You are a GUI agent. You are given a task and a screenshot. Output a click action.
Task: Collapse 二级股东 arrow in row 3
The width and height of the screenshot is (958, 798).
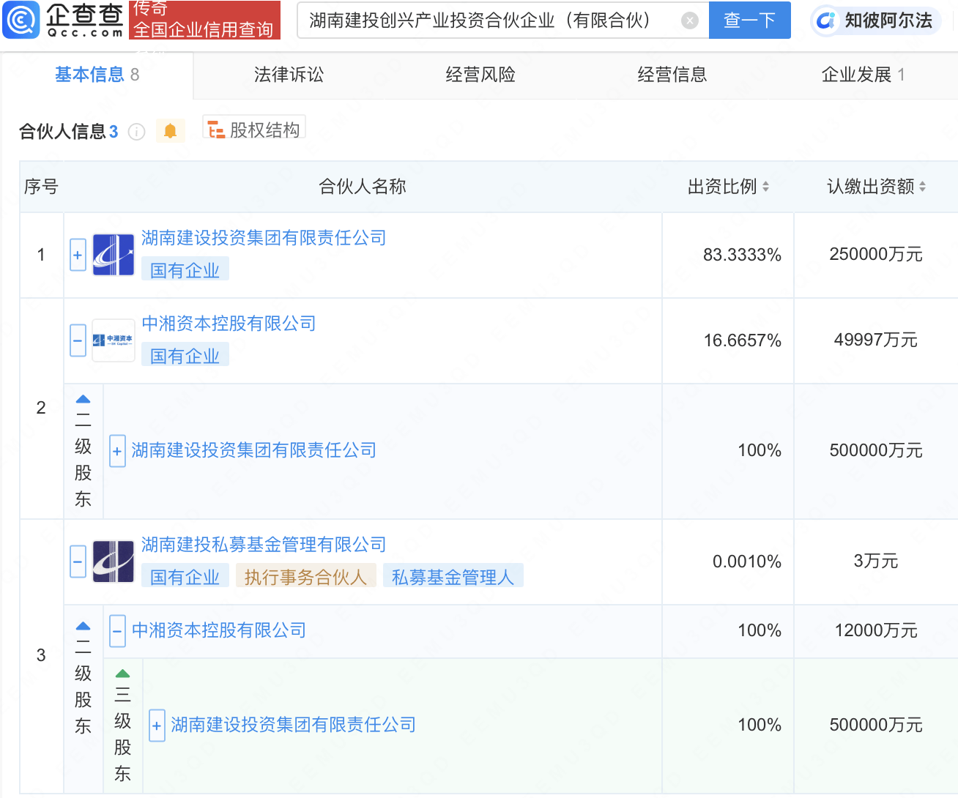(x=83, y=627)
